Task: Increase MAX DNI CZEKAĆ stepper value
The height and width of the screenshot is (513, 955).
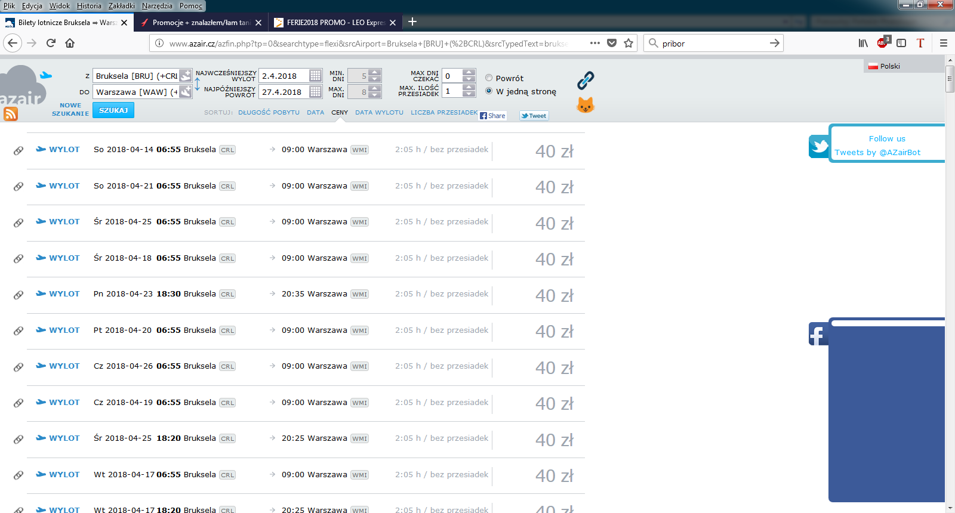Action: pos(469,72)
